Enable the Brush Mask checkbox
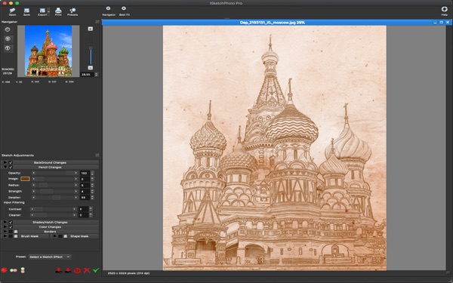 click(x=11, y=236)
